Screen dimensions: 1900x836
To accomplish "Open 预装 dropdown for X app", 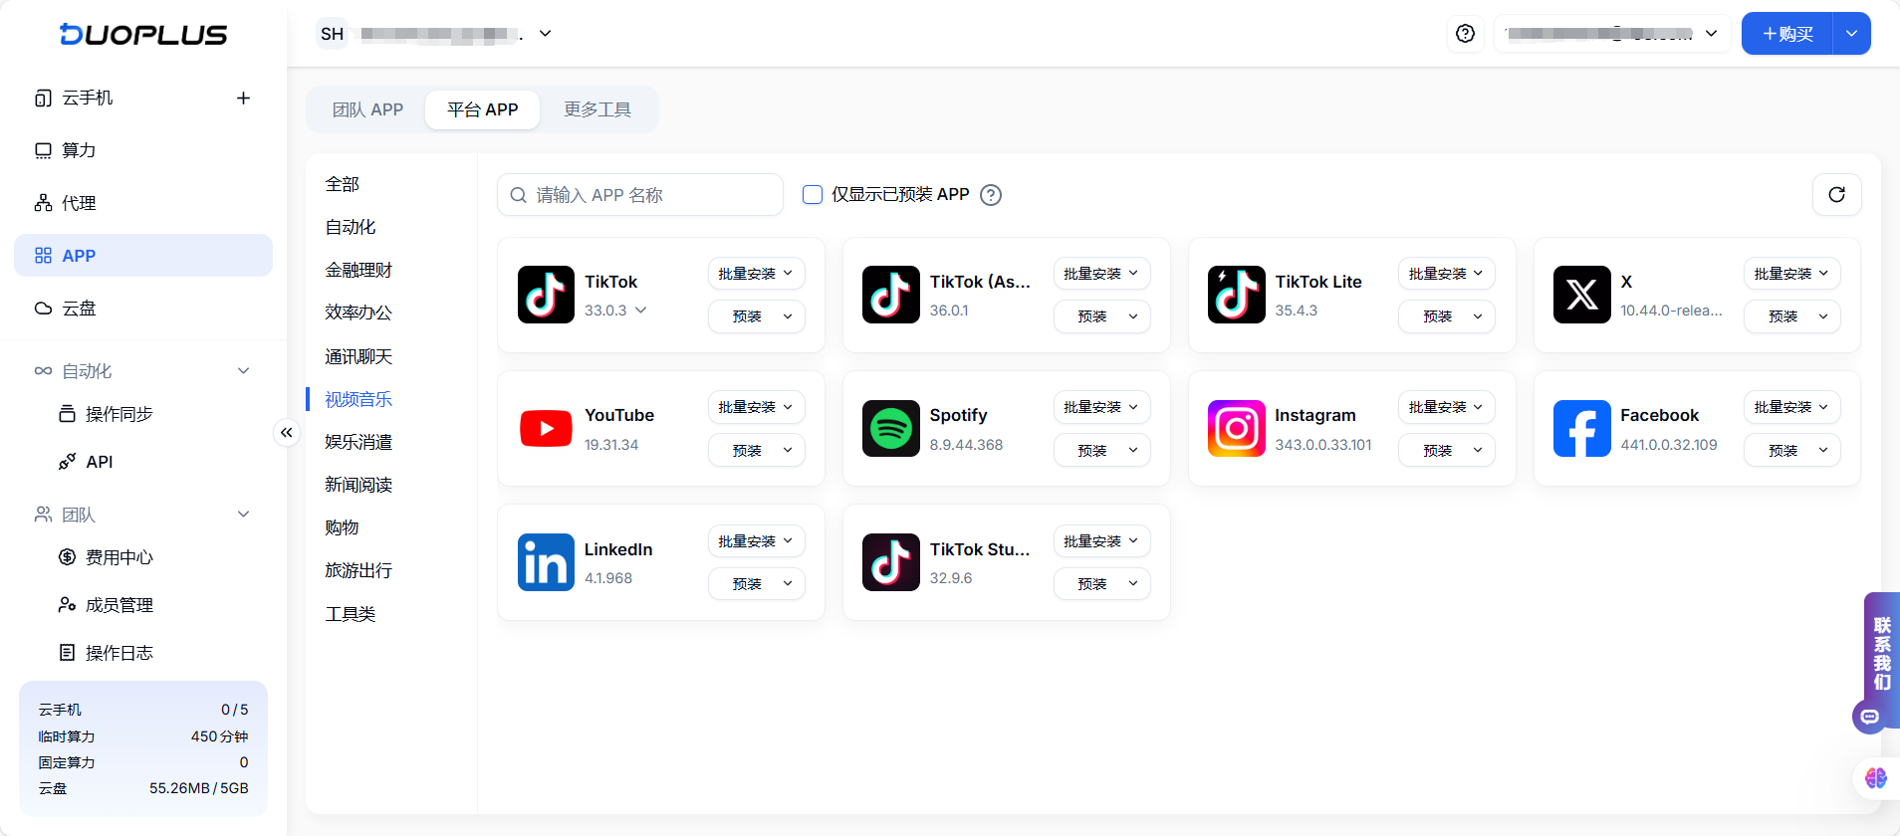I will [x=1791, y=316].
